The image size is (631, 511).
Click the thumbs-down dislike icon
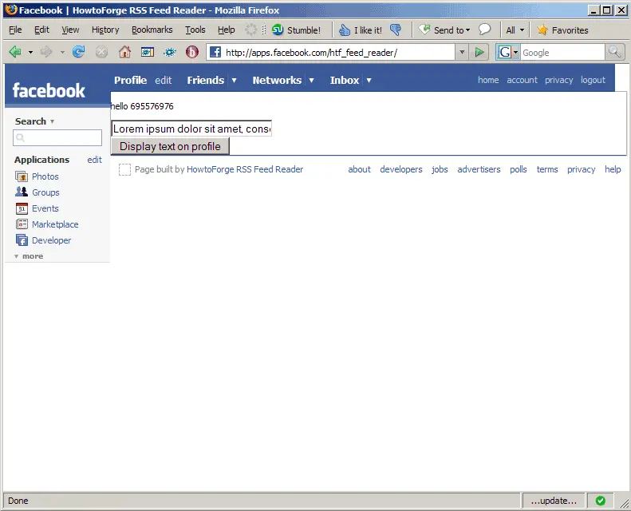pos(395,30)
